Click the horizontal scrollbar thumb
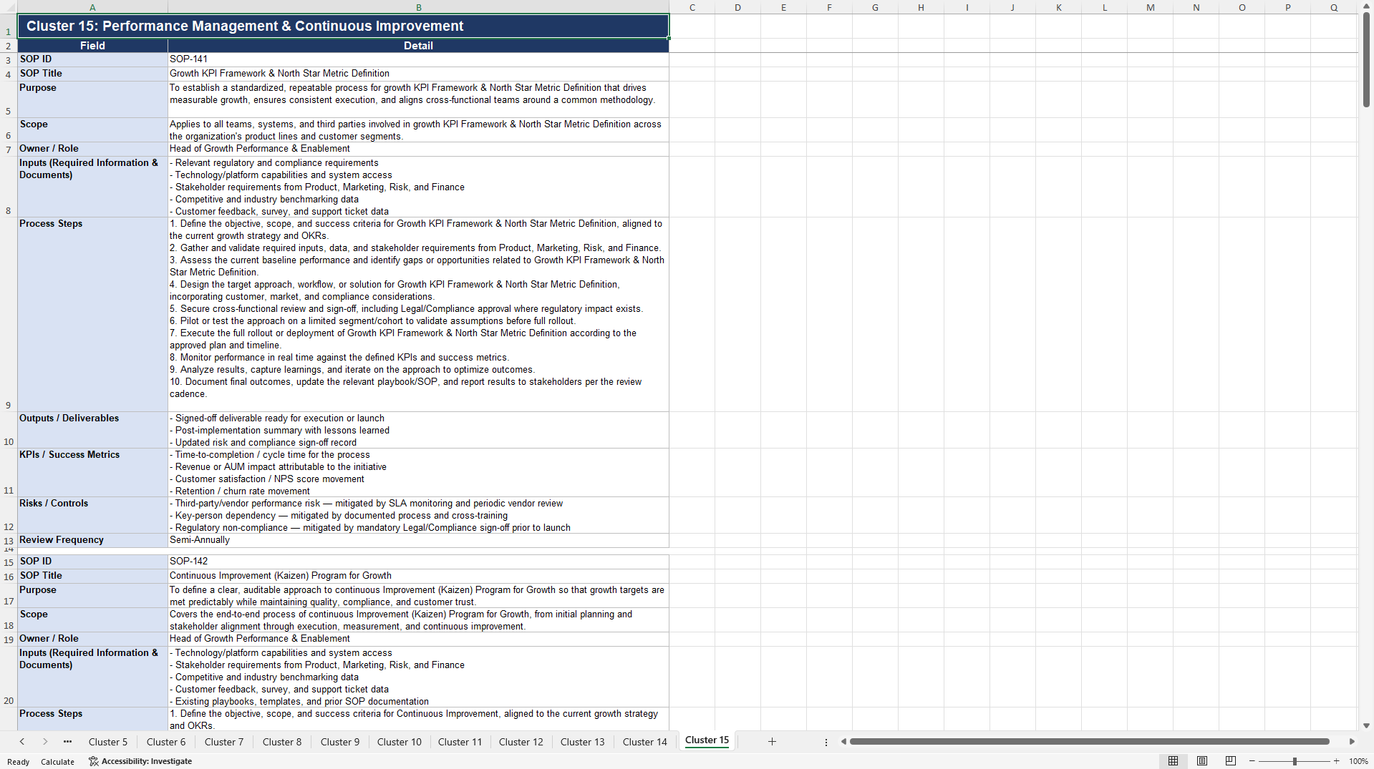Image resolution: width=1374 pixels, height=769 pixels. coord(1089,742)
